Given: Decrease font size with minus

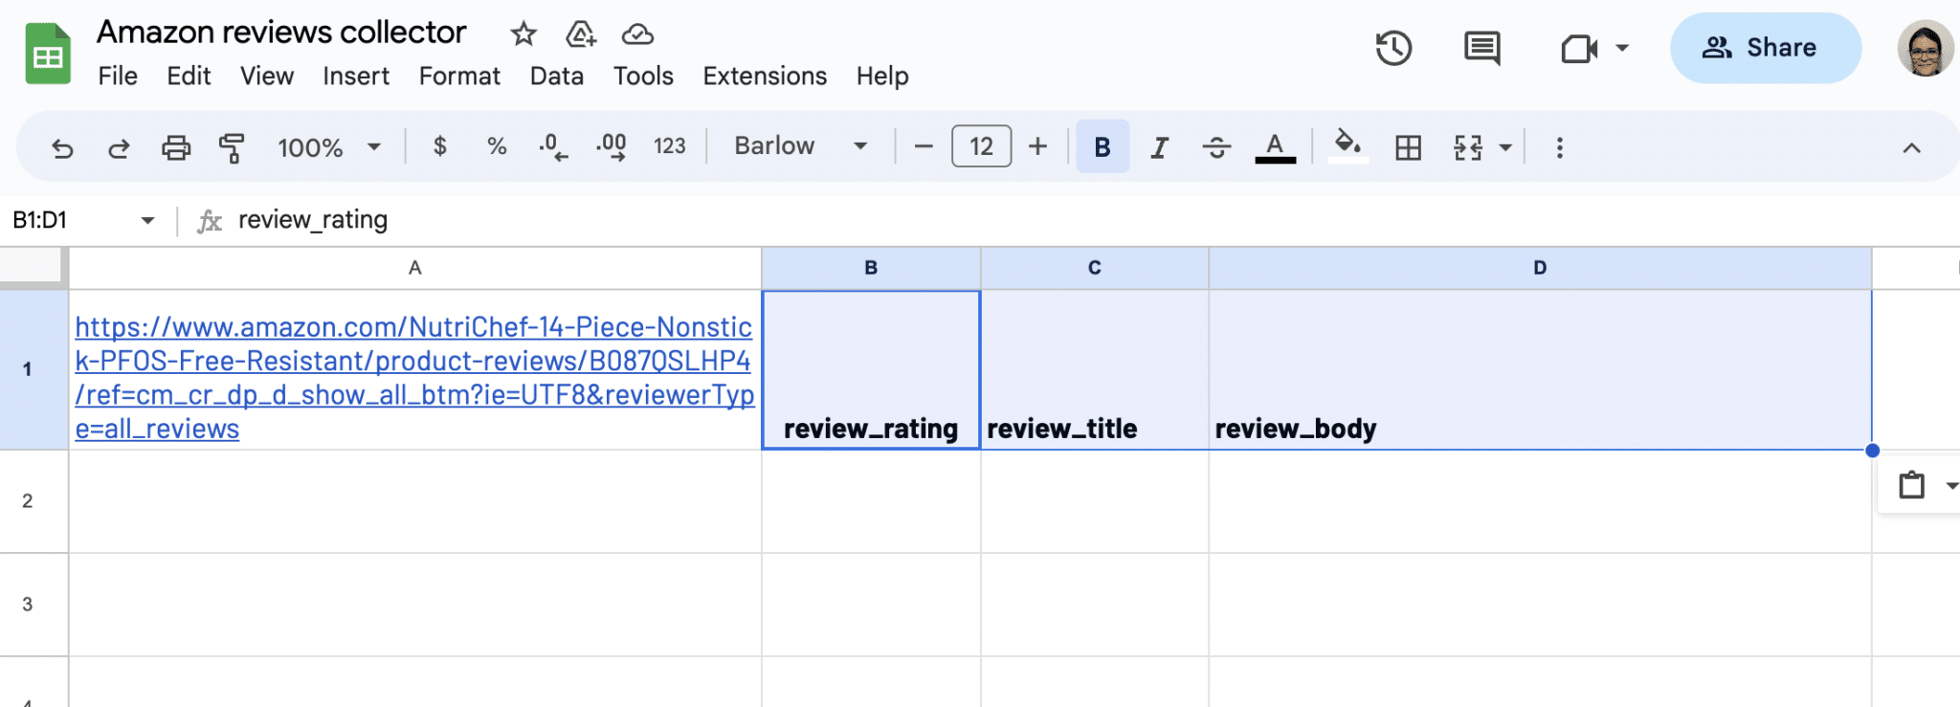Looking at the screenshot, I should click(x=924, y=146).
